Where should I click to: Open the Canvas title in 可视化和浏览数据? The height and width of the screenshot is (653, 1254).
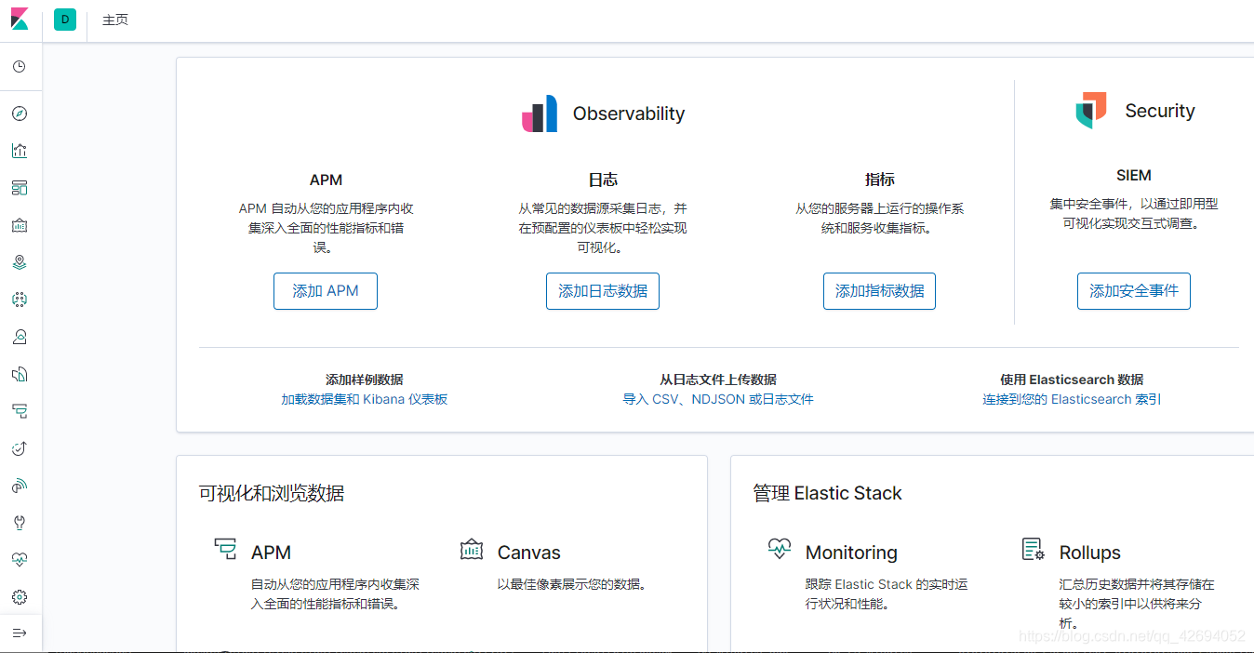pyautogui.click(x=529, y=553)
